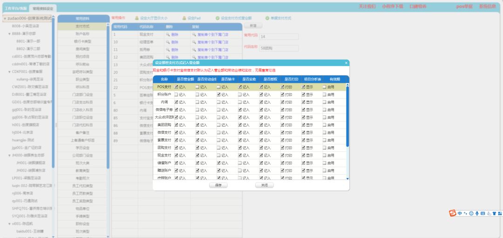Open the 系统信息 menu item
503x238 pixels.
coord(487,7)
